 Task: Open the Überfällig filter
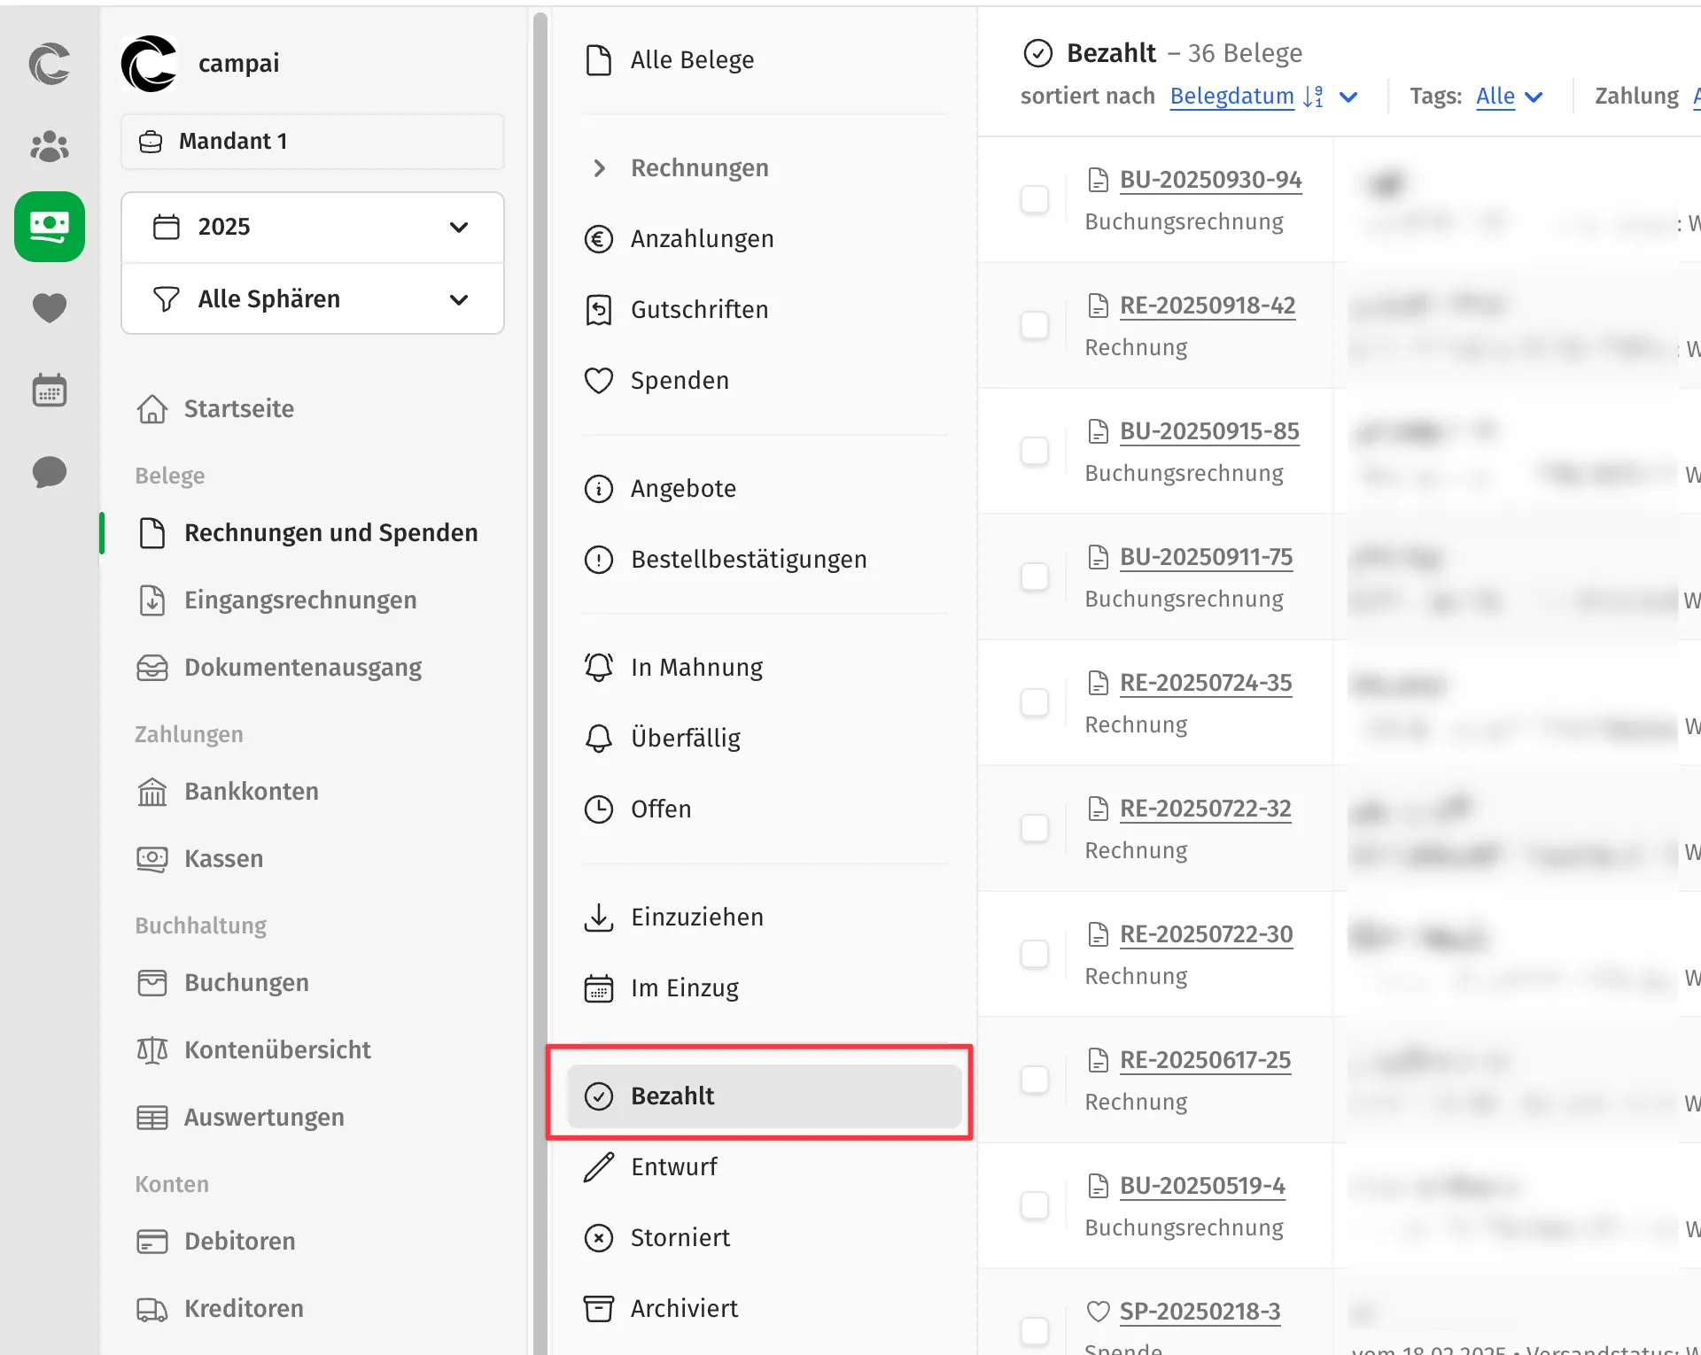coord(685,738)
